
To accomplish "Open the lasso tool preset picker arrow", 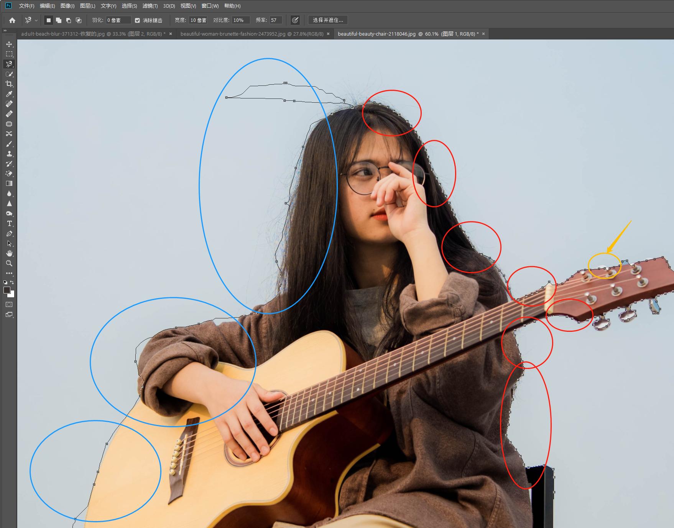I will [36, 20].
